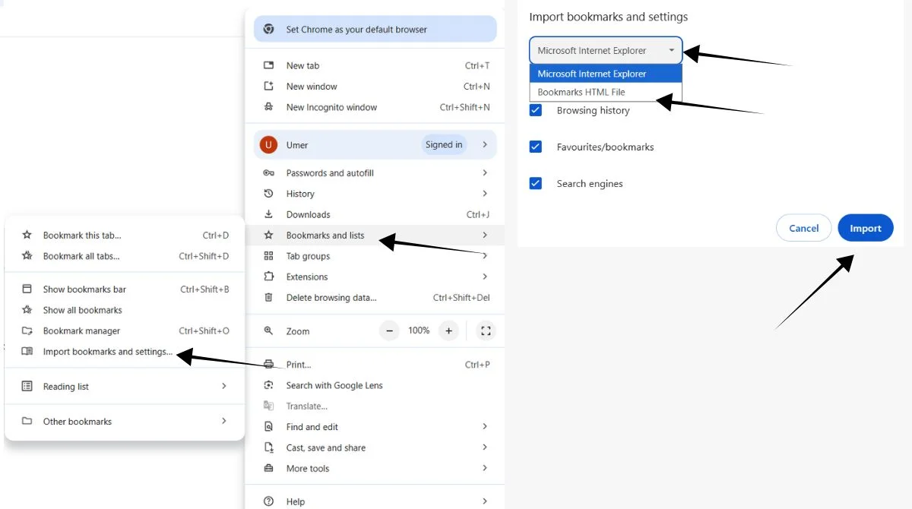Click the Passwords and autofill key icon
Image resolution: width=912 pixels, height=509 pixels.
268,173
